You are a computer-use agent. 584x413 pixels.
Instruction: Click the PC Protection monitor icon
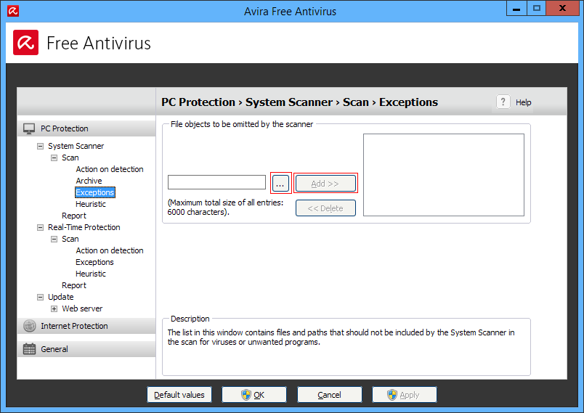[x=29, y=128]
